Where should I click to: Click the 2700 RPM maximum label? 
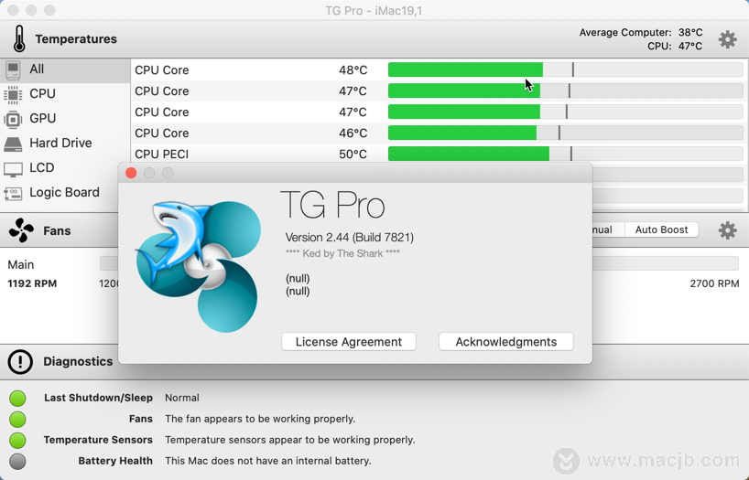[714, 283]
